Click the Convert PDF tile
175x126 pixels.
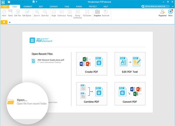(x=130, y=94)
